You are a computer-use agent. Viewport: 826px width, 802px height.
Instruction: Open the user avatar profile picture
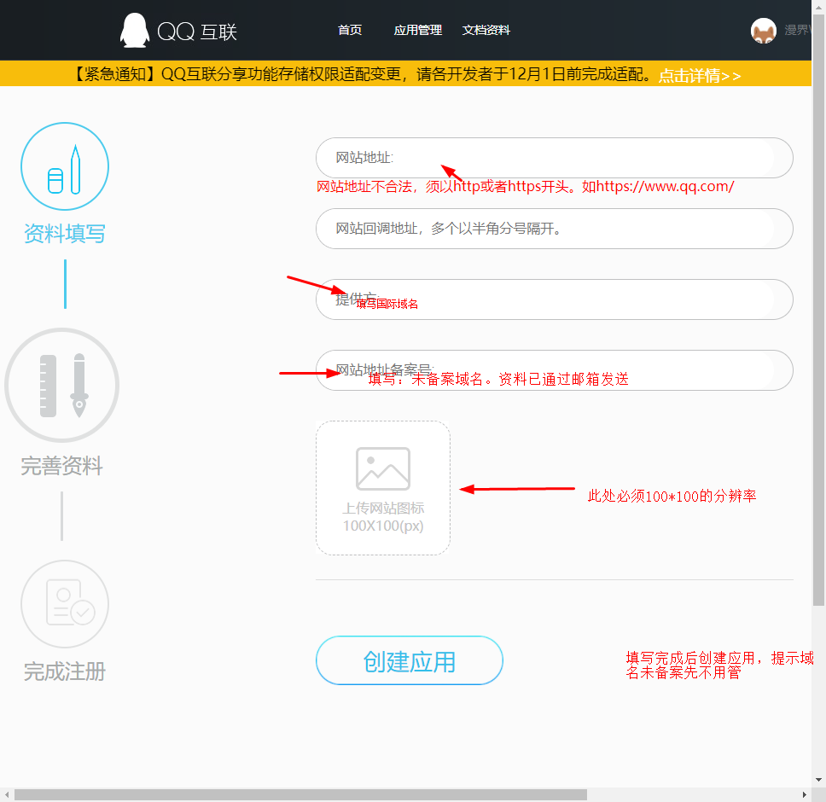tap(764, 31)
